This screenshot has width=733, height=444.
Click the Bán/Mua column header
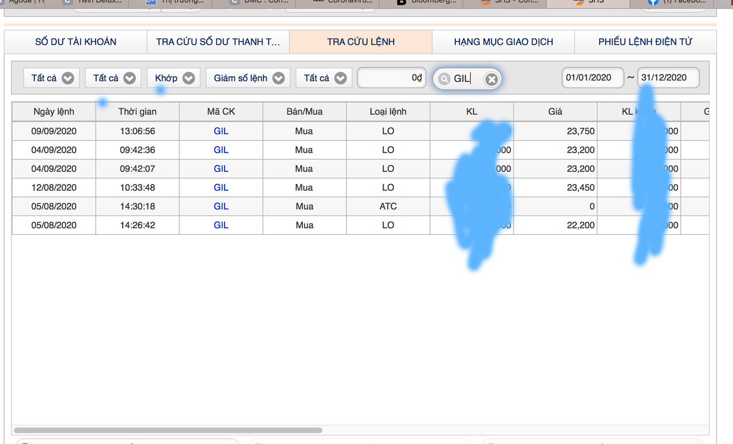coord(305,112)
